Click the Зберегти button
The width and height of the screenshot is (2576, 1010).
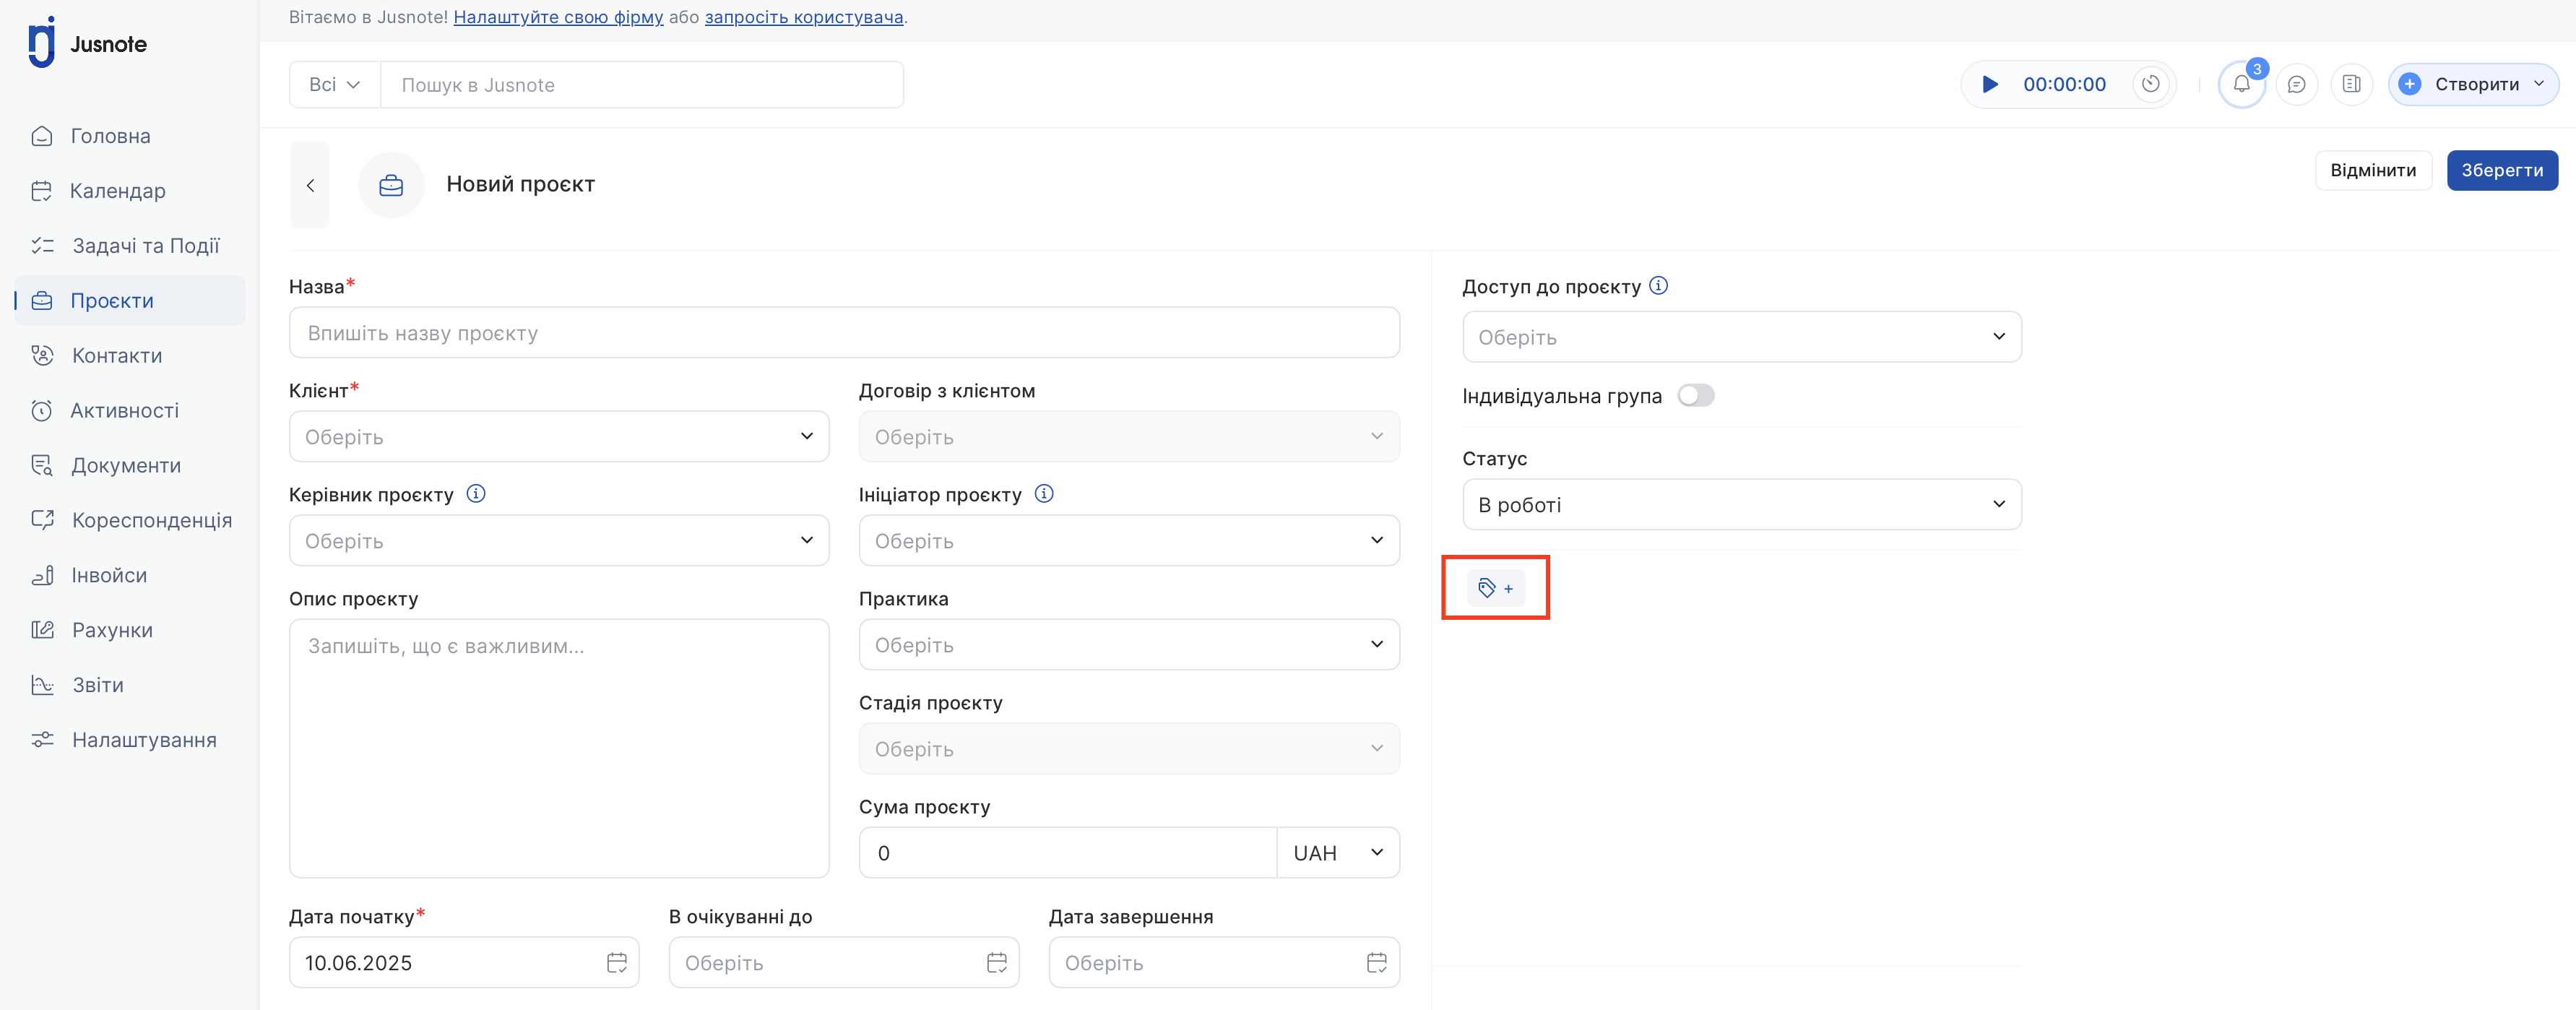tap(2502, 170)
